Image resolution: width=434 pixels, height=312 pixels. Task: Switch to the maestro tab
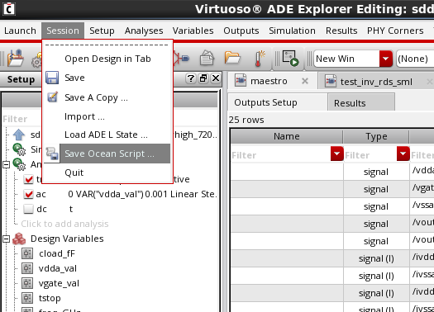click(x=269, y=81)
